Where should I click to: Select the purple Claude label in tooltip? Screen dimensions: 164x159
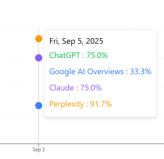(x=62, y=88)
